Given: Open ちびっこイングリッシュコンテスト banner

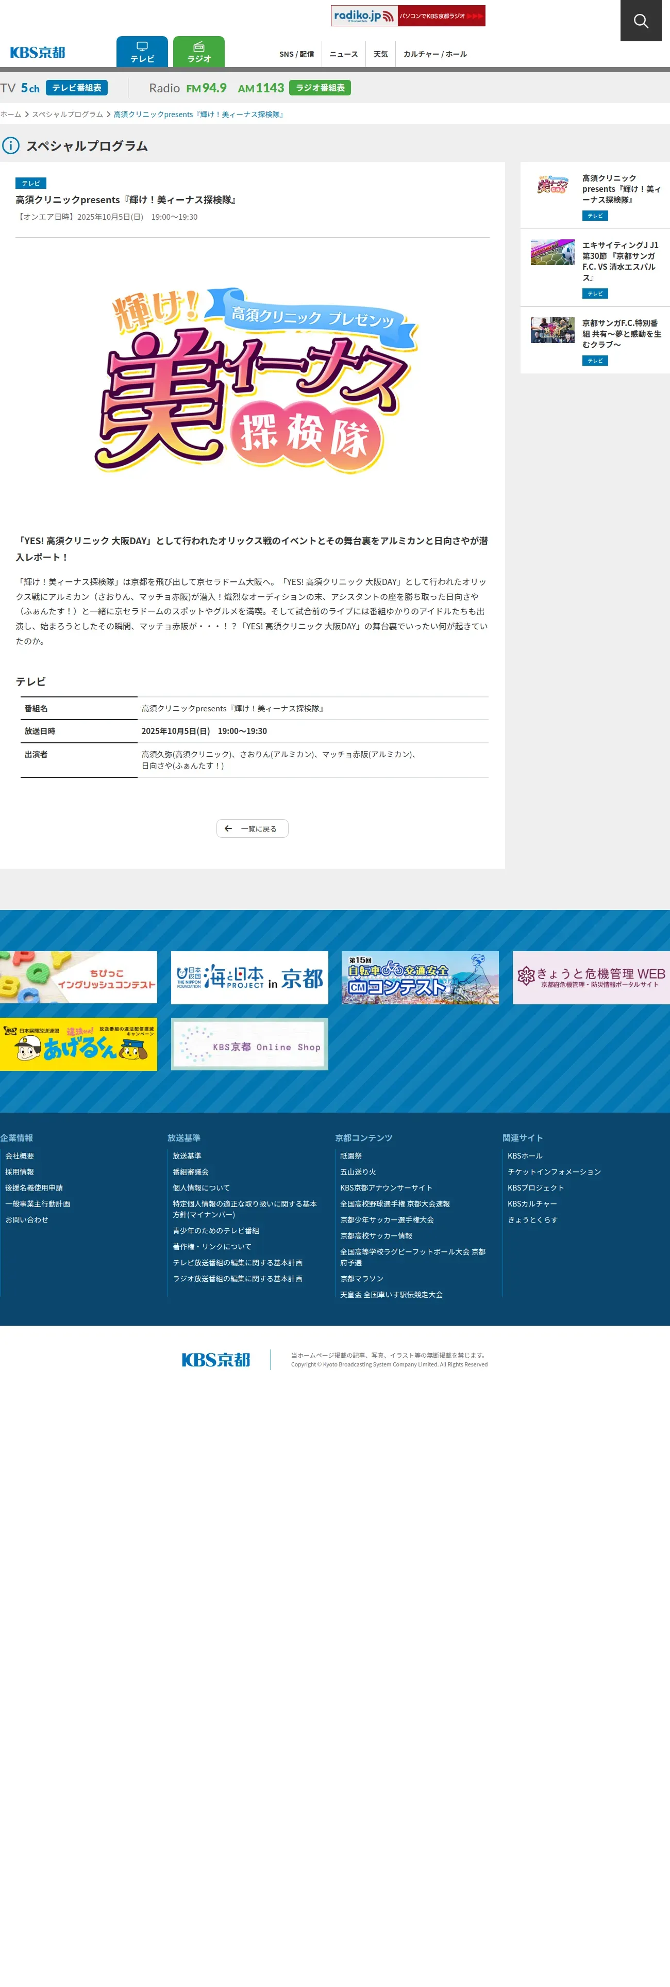Looking at the screenshot, I should click(x=79, y=978).
